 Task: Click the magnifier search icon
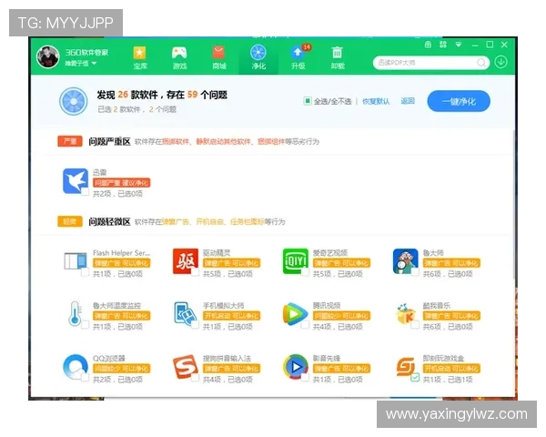pos(480,63)
